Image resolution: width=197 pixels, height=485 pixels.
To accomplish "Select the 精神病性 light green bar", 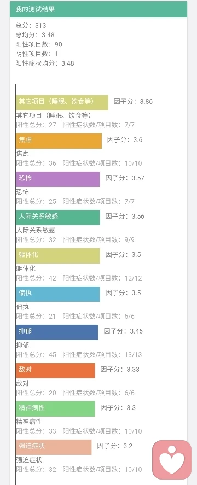I will click(x=55, y=409).
